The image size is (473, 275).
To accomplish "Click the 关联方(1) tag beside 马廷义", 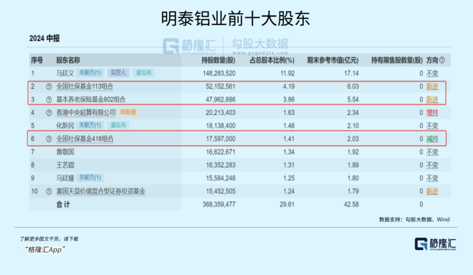I will pyautogui.click(x=90, y=73).
